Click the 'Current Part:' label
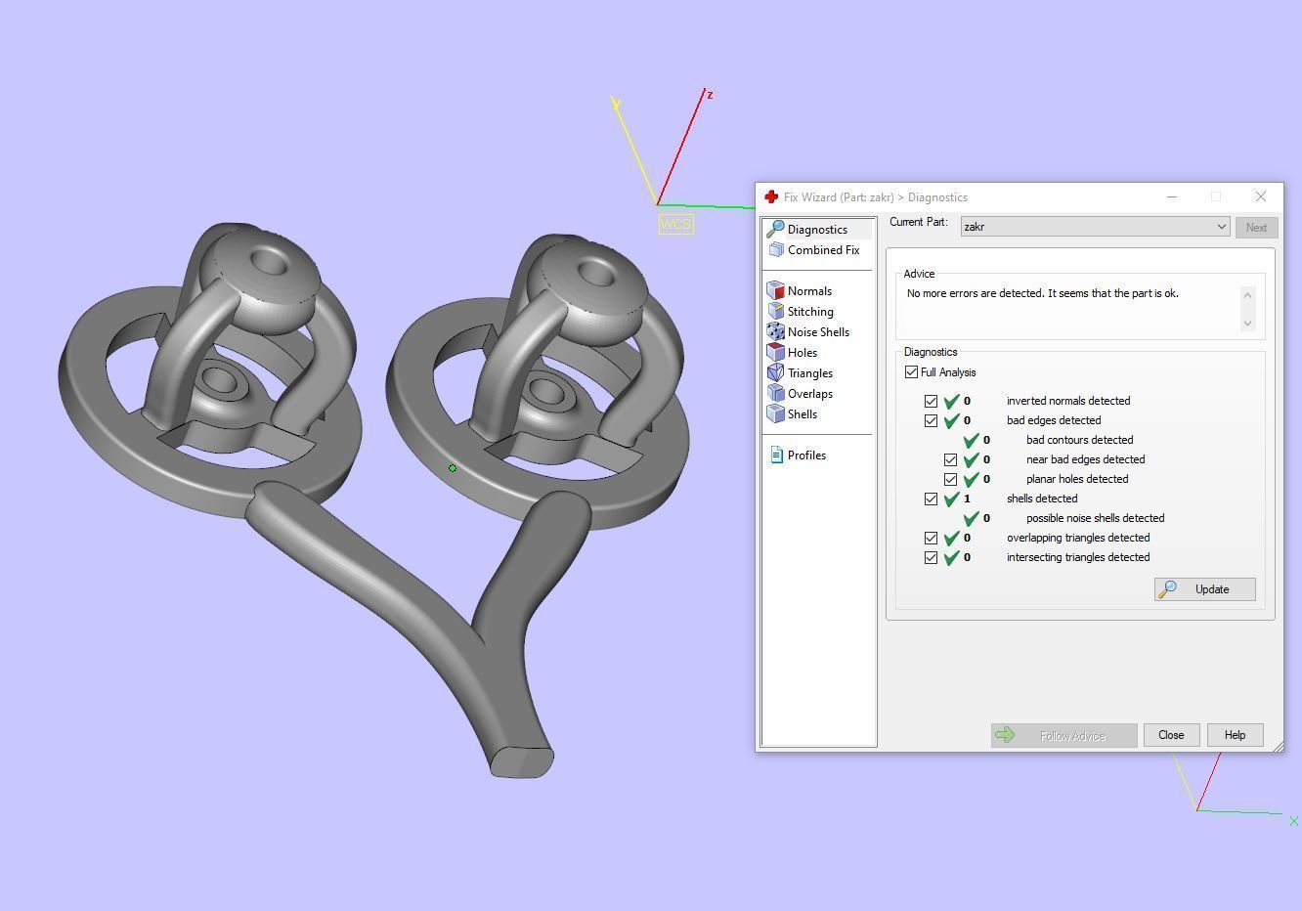The width and height of the screenshot is (1302, 911). click(919, 222)
